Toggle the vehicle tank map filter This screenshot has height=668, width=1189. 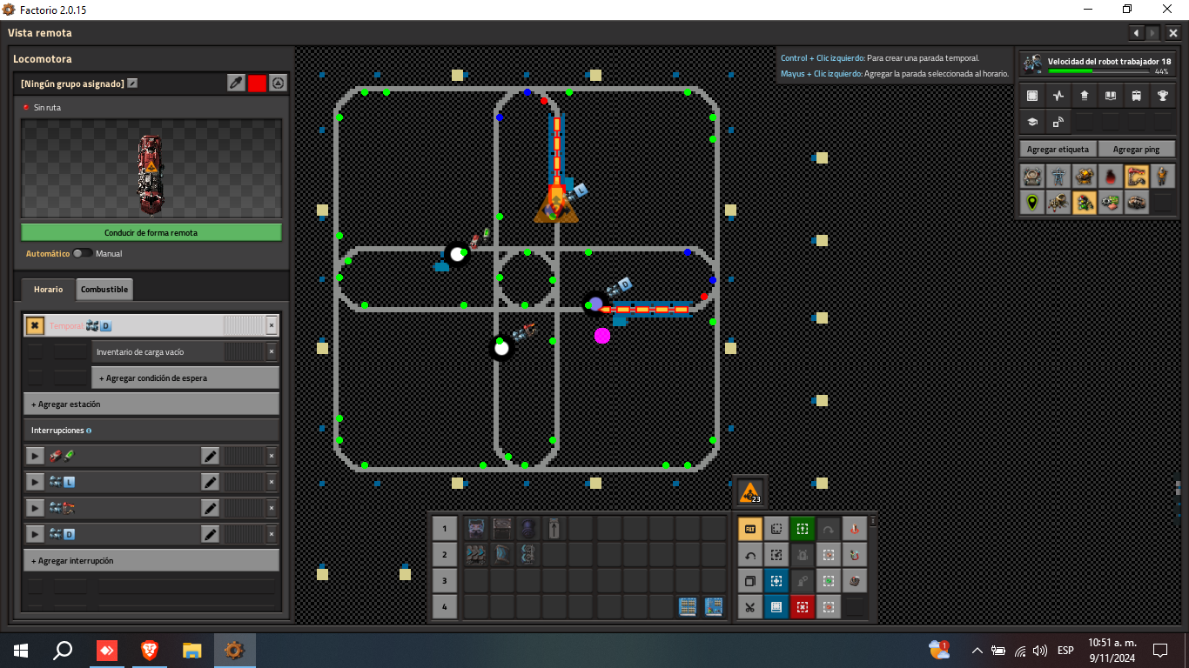(x=1137, y=204)
